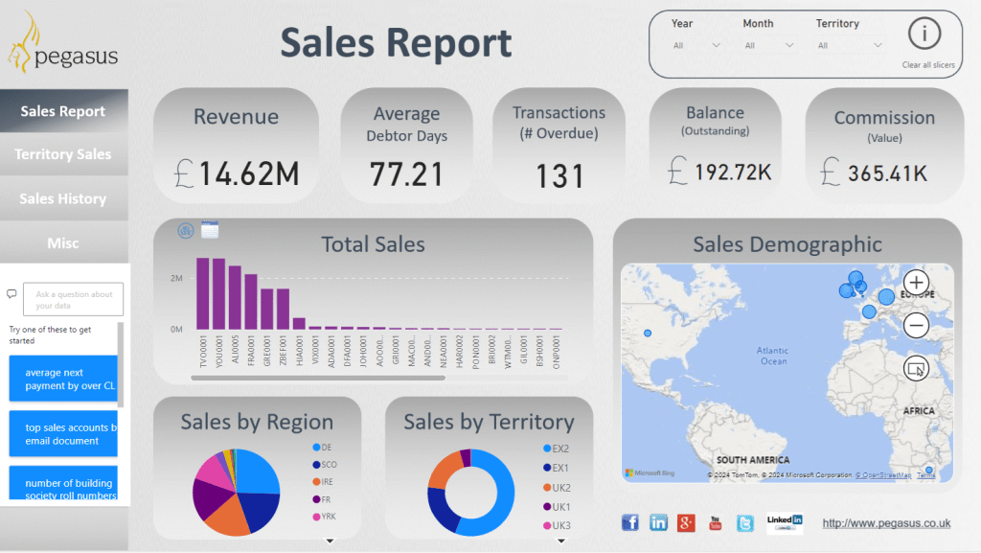Open the Year slicer dropdown
This screenshot has height=553, width=981.
(696, 45)
